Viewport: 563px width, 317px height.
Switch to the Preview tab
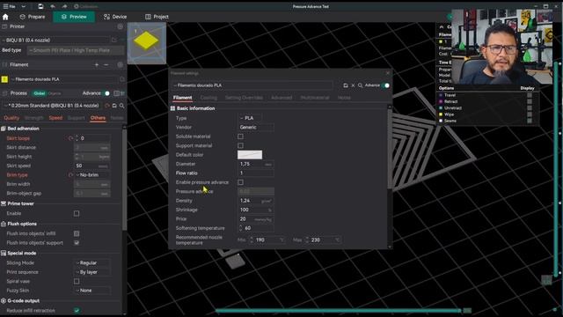[x=74, y=17]
